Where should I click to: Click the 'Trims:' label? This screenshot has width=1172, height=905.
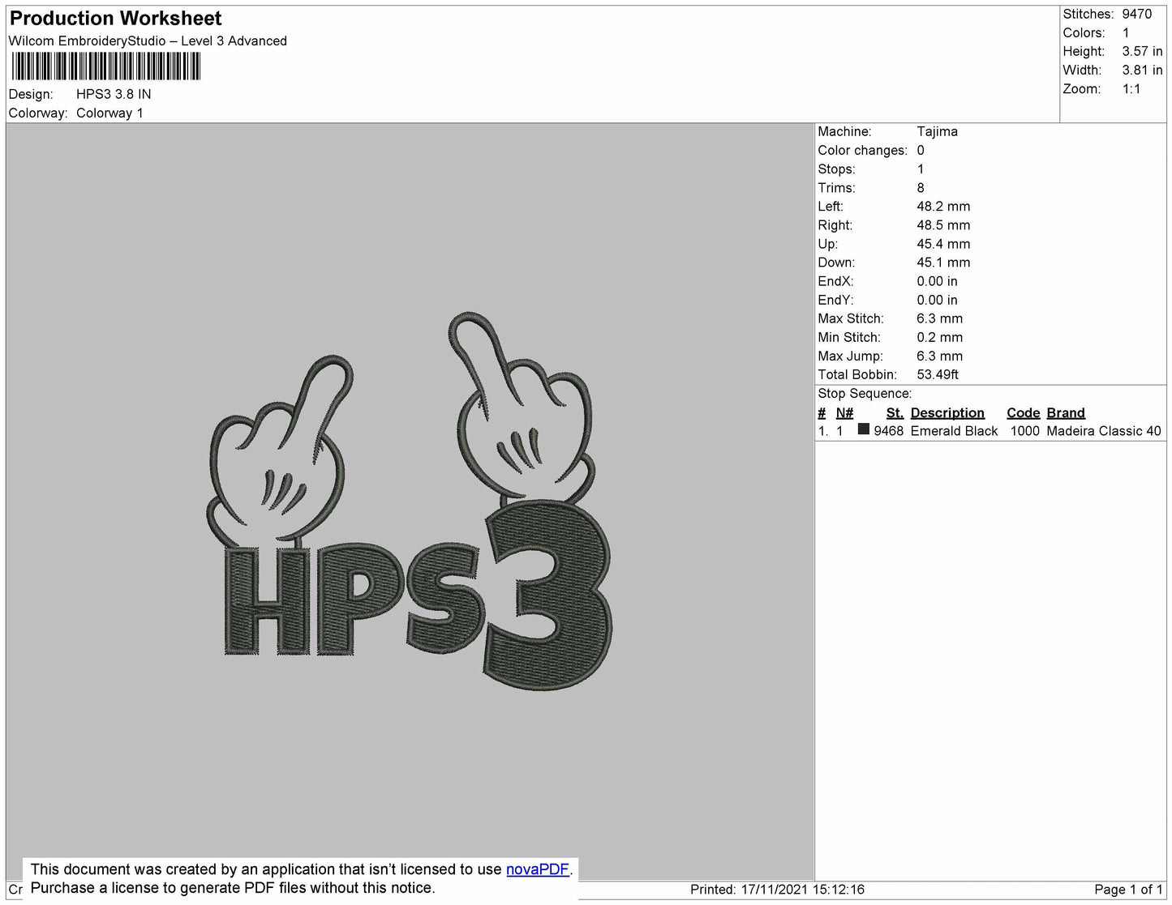[x=836, y=188]
